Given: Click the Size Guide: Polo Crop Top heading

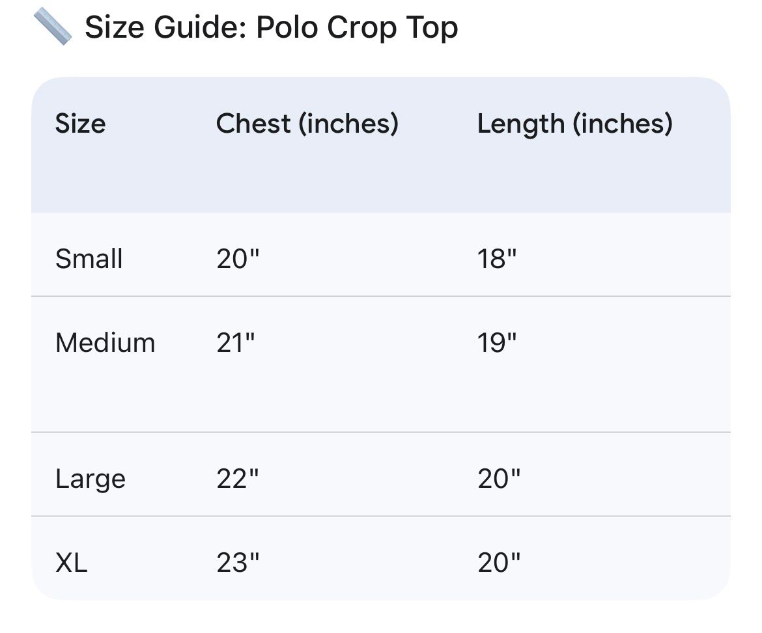Looking at the screenshot, I should (x=271, y=27).
